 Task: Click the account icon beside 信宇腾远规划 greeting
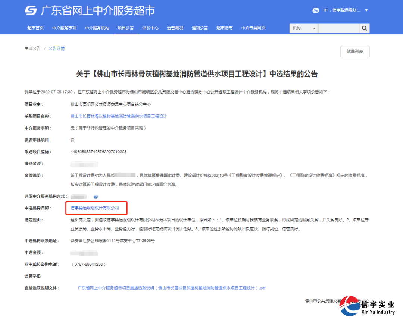click(x=315, y=10)
